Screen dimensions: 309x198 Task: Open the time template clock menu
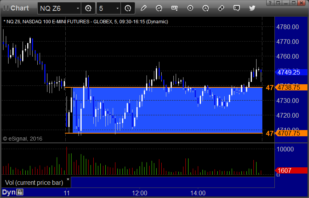128,8
